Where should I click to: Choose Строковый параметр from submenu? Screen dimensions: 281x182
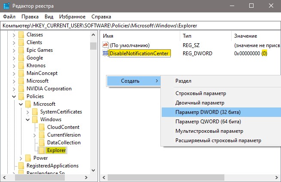pos(221,93)
